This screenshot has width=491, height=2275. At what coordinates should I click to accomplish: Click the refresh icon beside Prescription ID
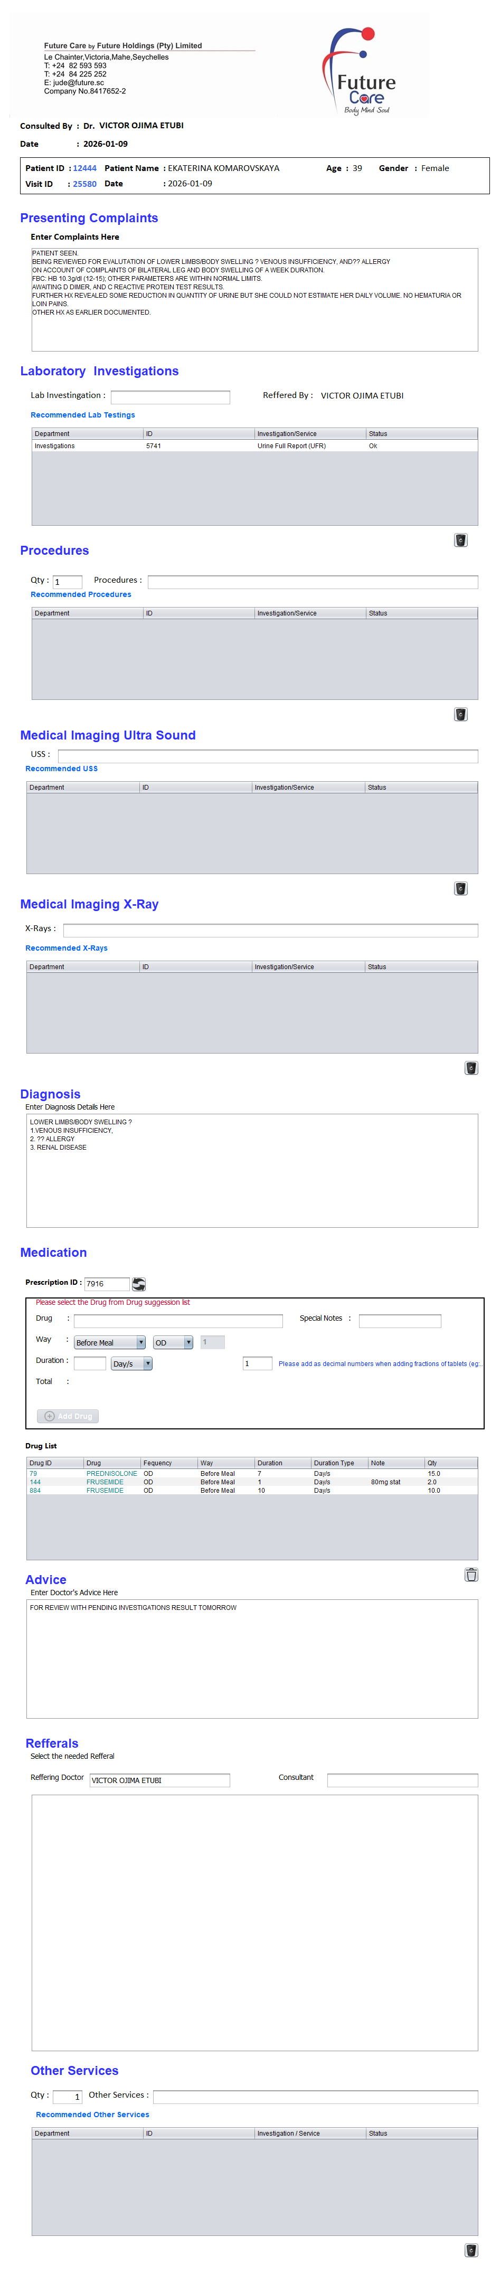tap(139, 1283)
